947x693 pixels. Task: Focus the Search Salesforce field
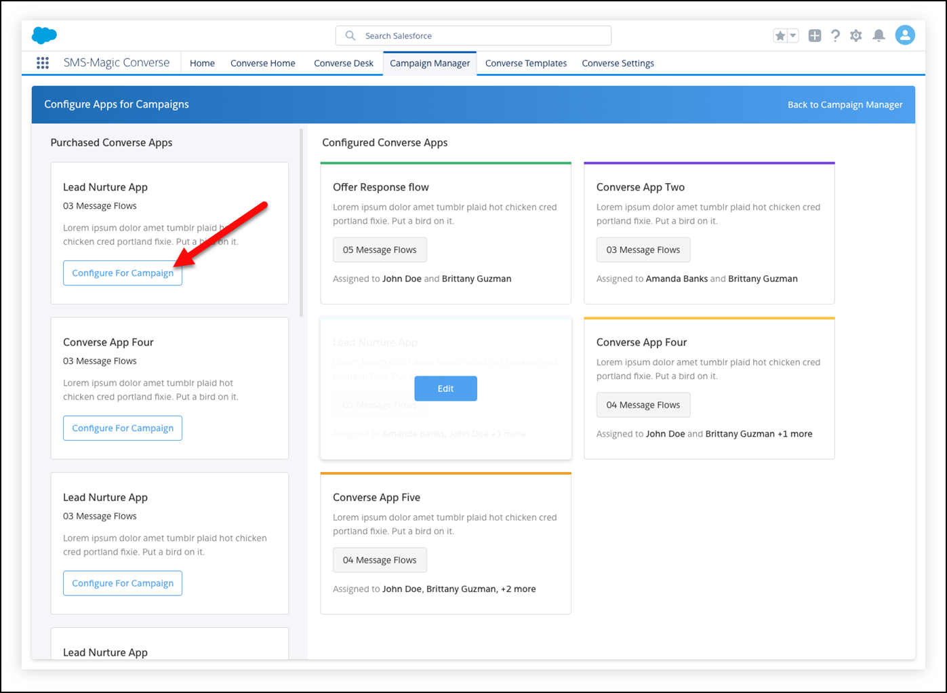(473, 35)
